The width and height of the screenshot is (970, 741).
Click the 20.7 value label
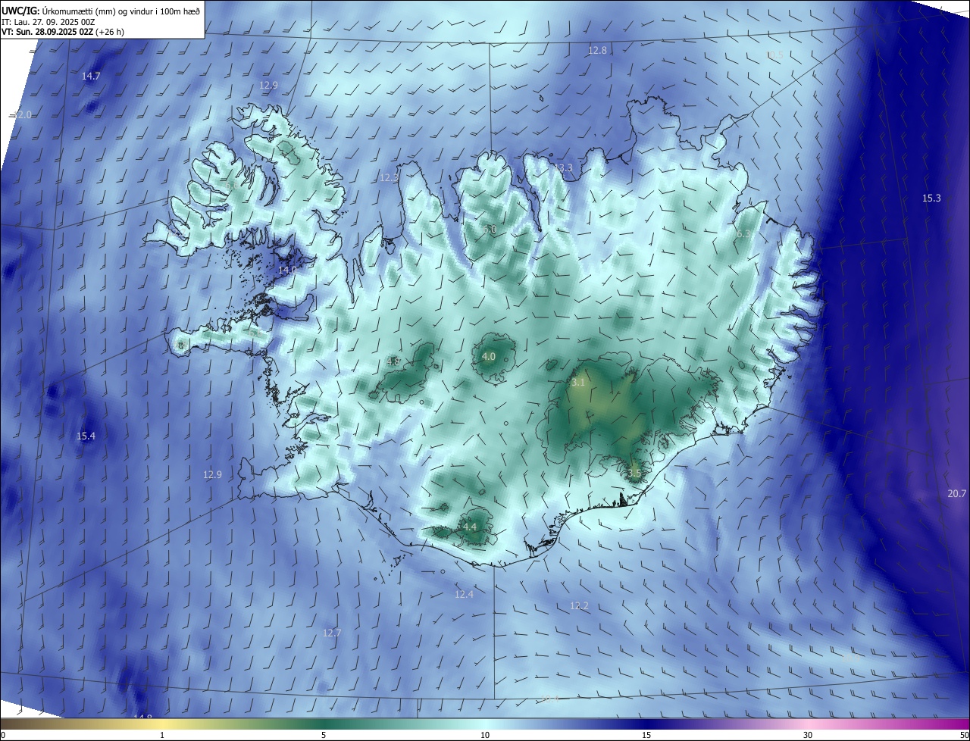click(x=957, y=493)
